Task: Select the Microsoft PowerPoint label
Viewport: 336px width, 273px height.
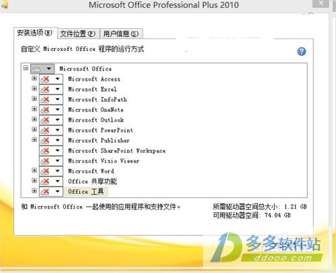Action: (x=101, y=130)
